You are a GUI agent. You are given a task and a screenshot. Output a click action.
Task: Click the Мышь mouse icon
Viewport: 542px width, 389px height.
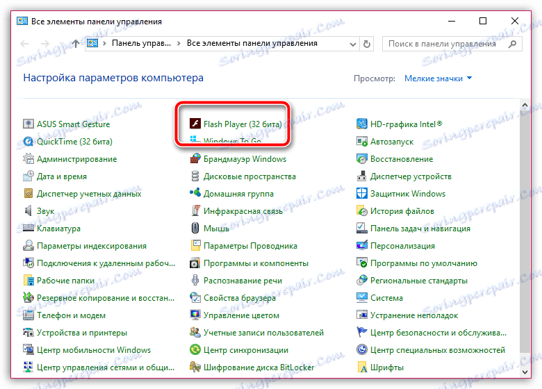point(195,228)
